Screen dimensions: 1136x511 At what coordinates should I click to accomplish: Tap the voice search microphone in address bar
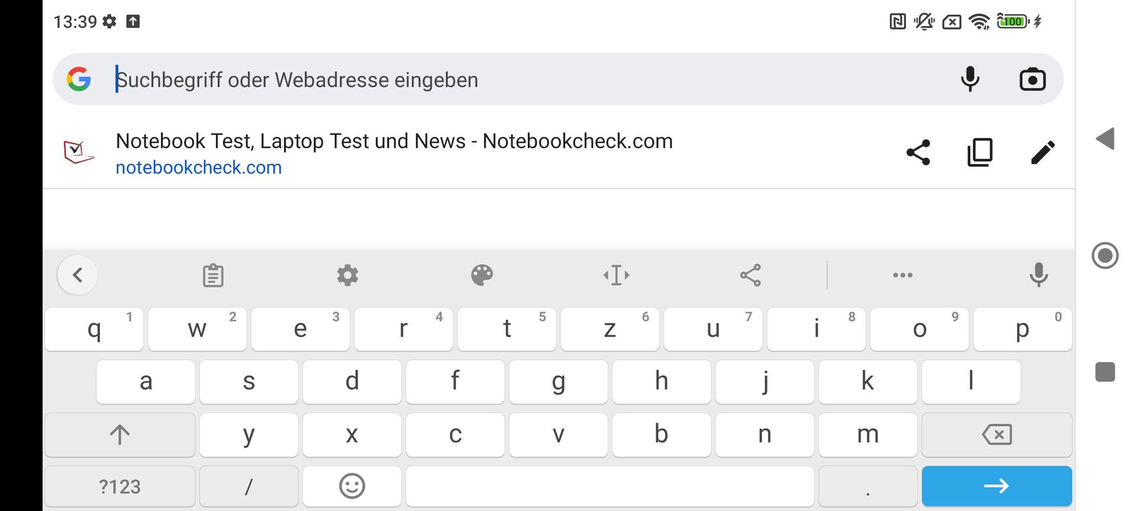970,79
